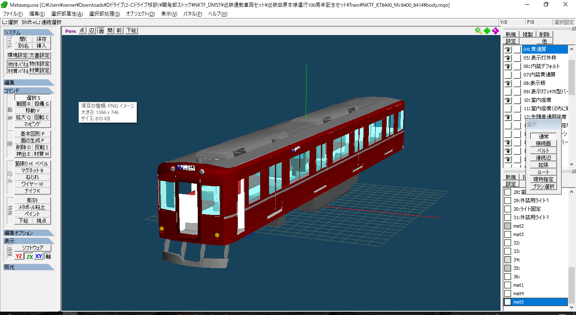Toggle 下絵 in the viewport header
Image resolution: width=576 pixels, height=315 pixels.
point(131,30)
